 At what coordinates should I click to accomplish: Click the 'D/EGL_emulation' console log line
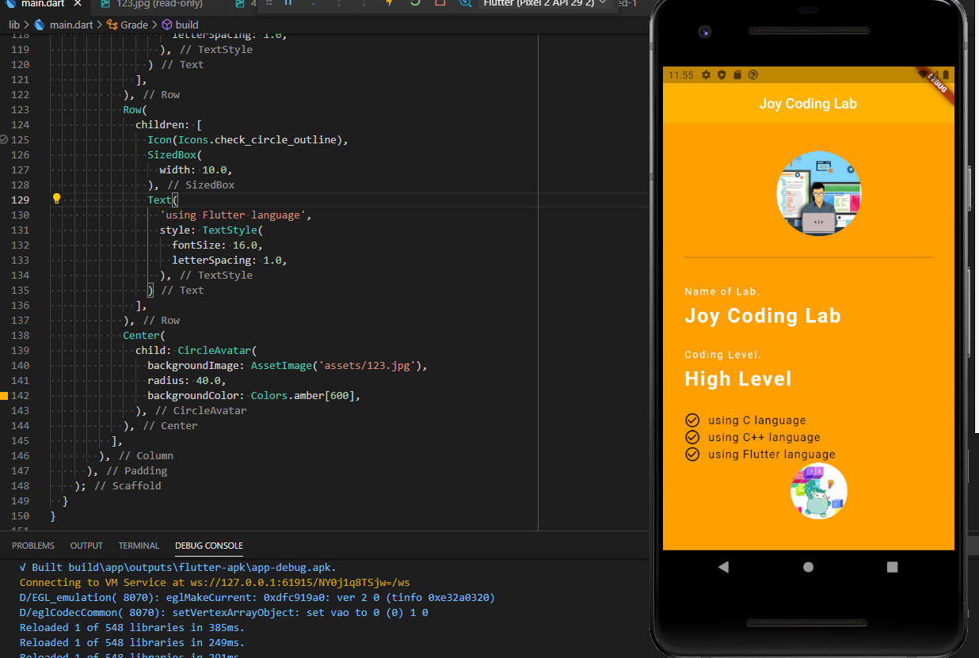(257, 597)
